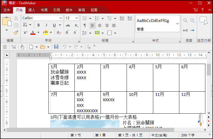This screenshot has height=139, width=213.
Task: Click the table cell containing 12月
Action: pos(192,102)
